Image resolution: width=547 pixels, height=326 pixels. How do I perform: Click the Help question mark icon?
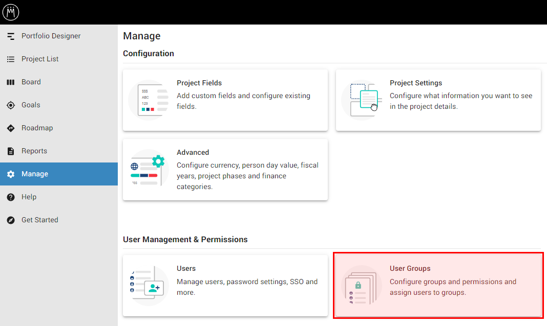click(11, 197)
